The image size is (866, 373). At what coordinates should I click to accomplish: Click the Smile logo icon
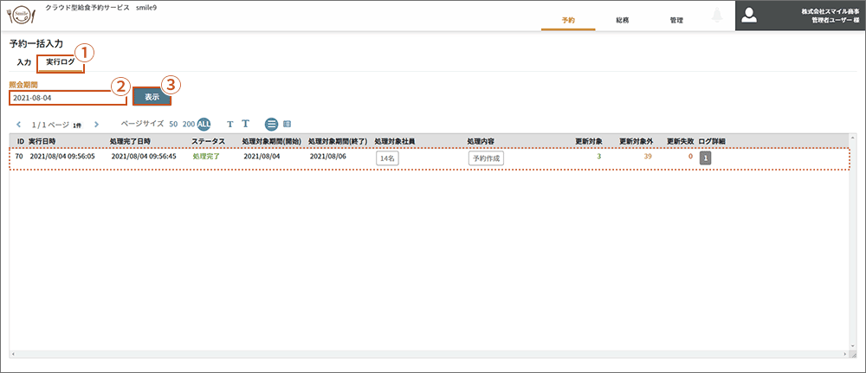tap(21, 15)
